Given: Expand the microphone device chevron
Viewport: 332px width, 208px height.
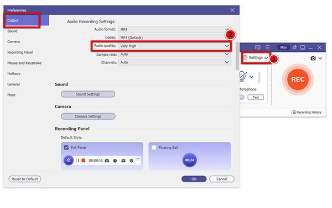Looking at the screenshot, I should pos(251,77).
